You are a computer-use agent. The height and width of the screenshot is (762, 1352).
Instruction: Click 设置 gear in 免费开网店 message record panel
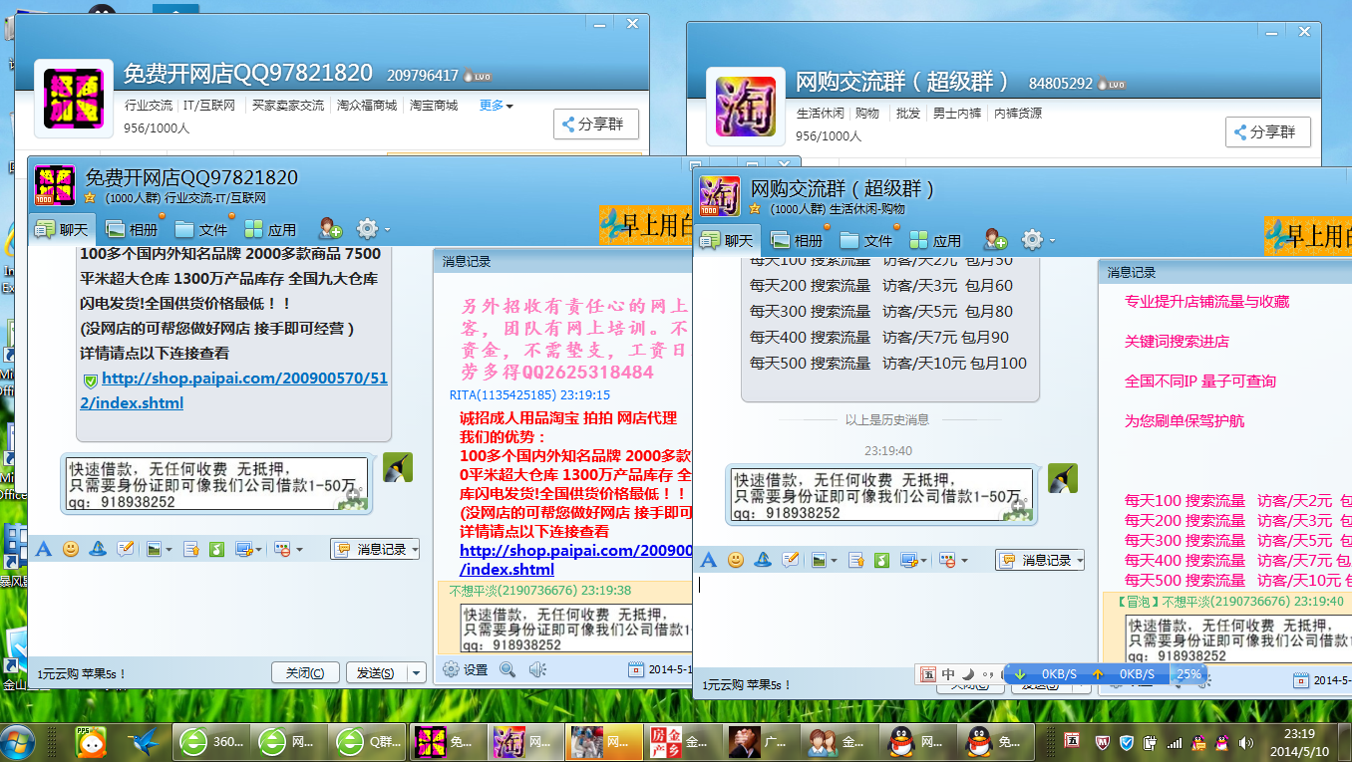click(x=465, y=669)
